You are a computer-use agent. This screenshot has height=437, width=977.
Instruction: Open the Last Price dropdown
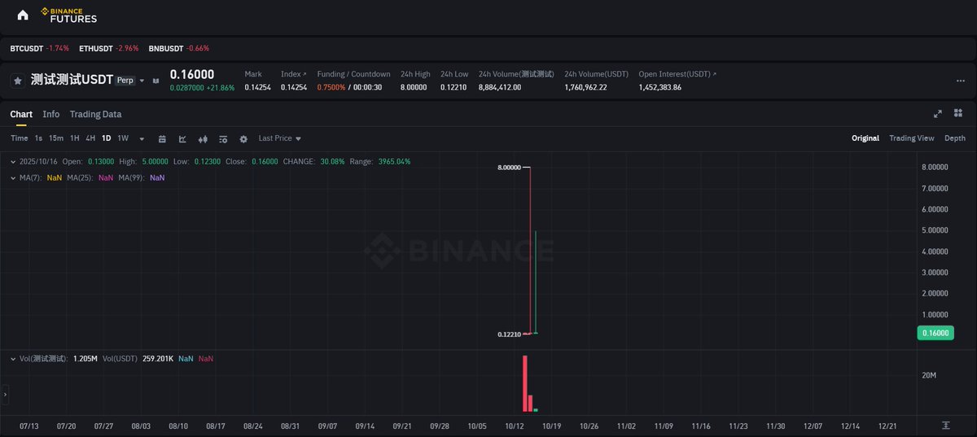279,138
